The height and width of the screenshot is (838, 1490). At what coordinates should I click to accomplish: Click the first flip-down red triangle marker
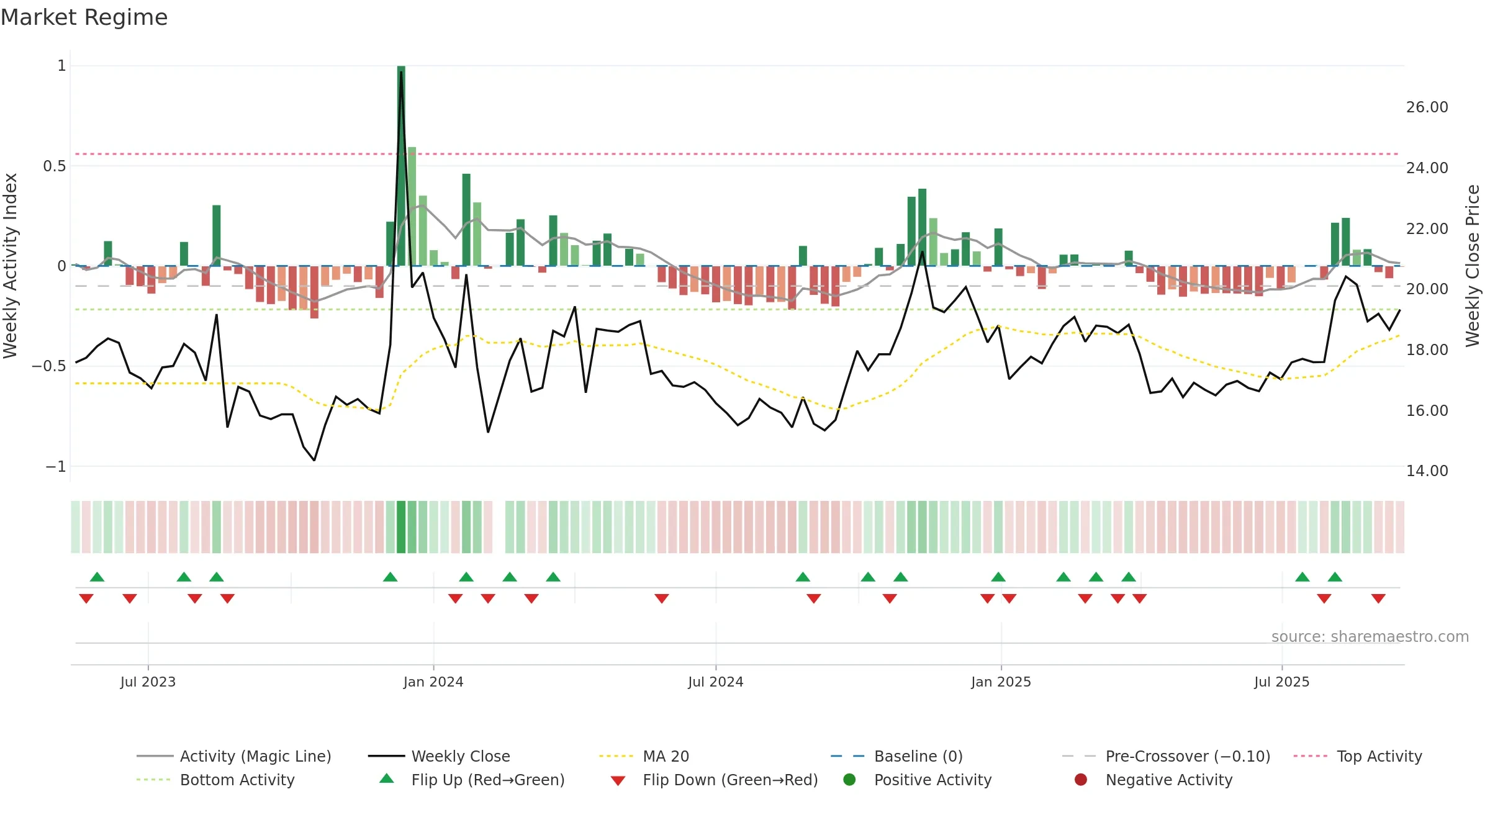pos(86,598)
